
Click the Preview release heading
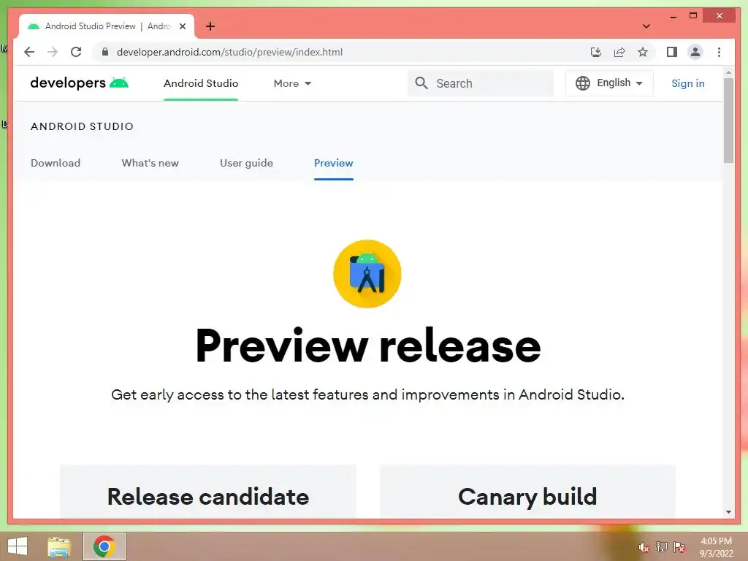tap(368, 346)
